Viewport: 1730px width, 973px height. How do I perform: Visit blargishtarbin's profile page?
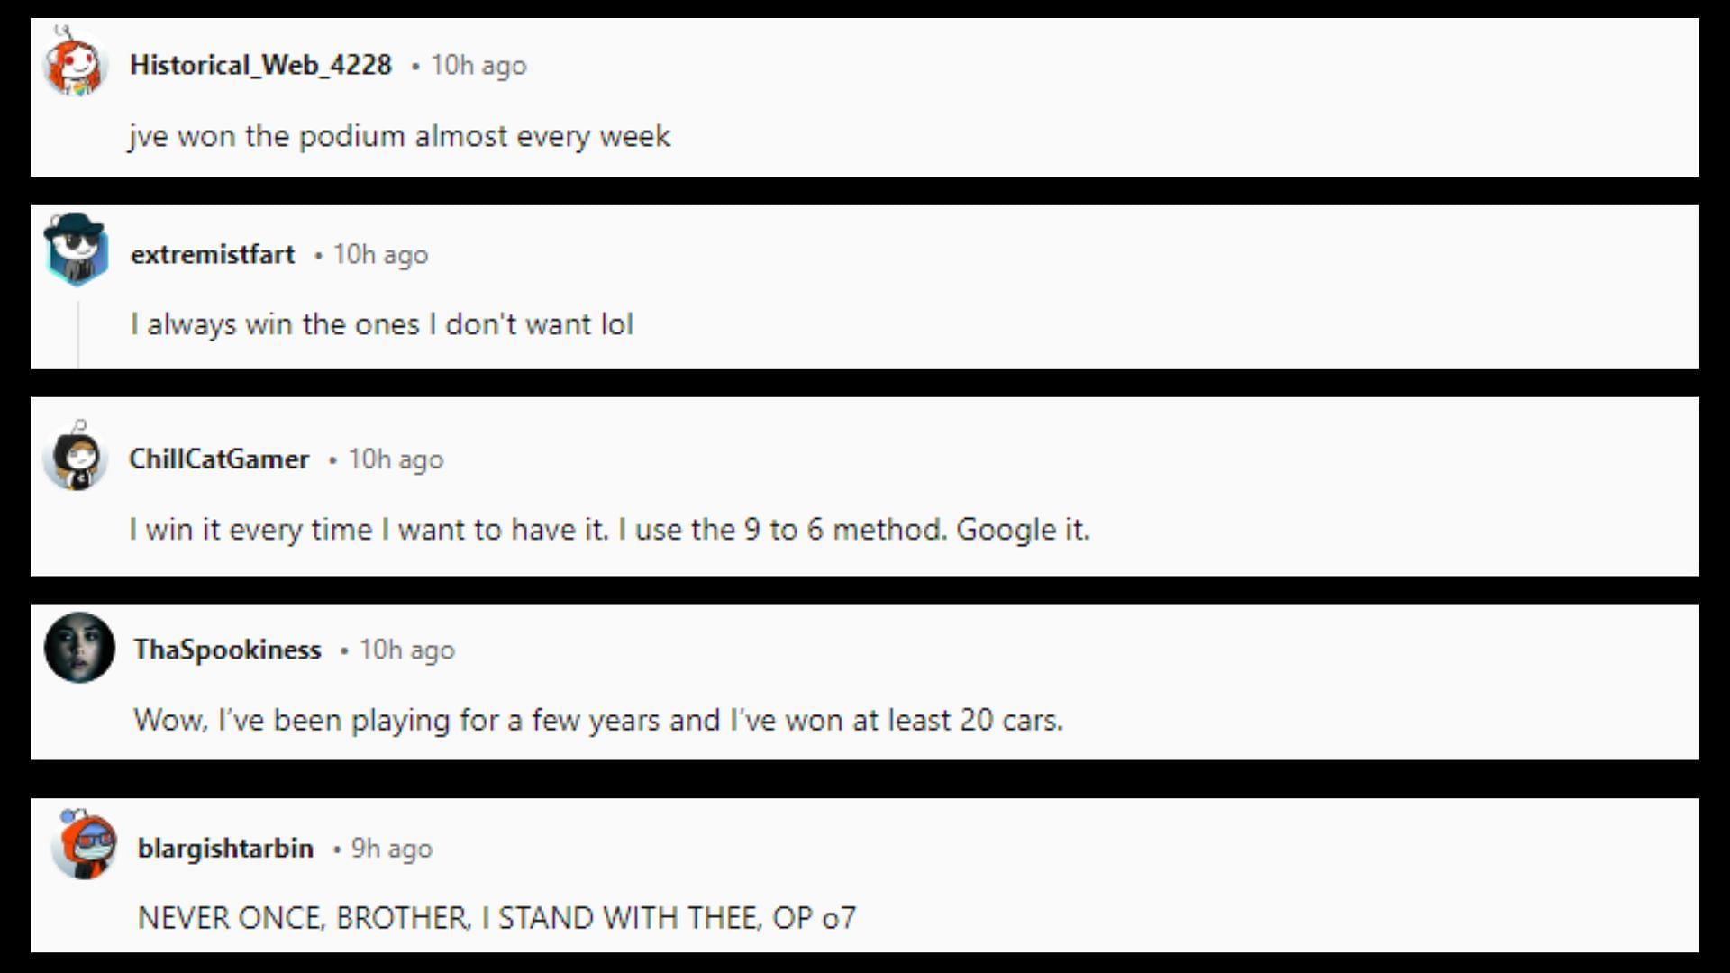pyautogui.click(x=225, y=848)
